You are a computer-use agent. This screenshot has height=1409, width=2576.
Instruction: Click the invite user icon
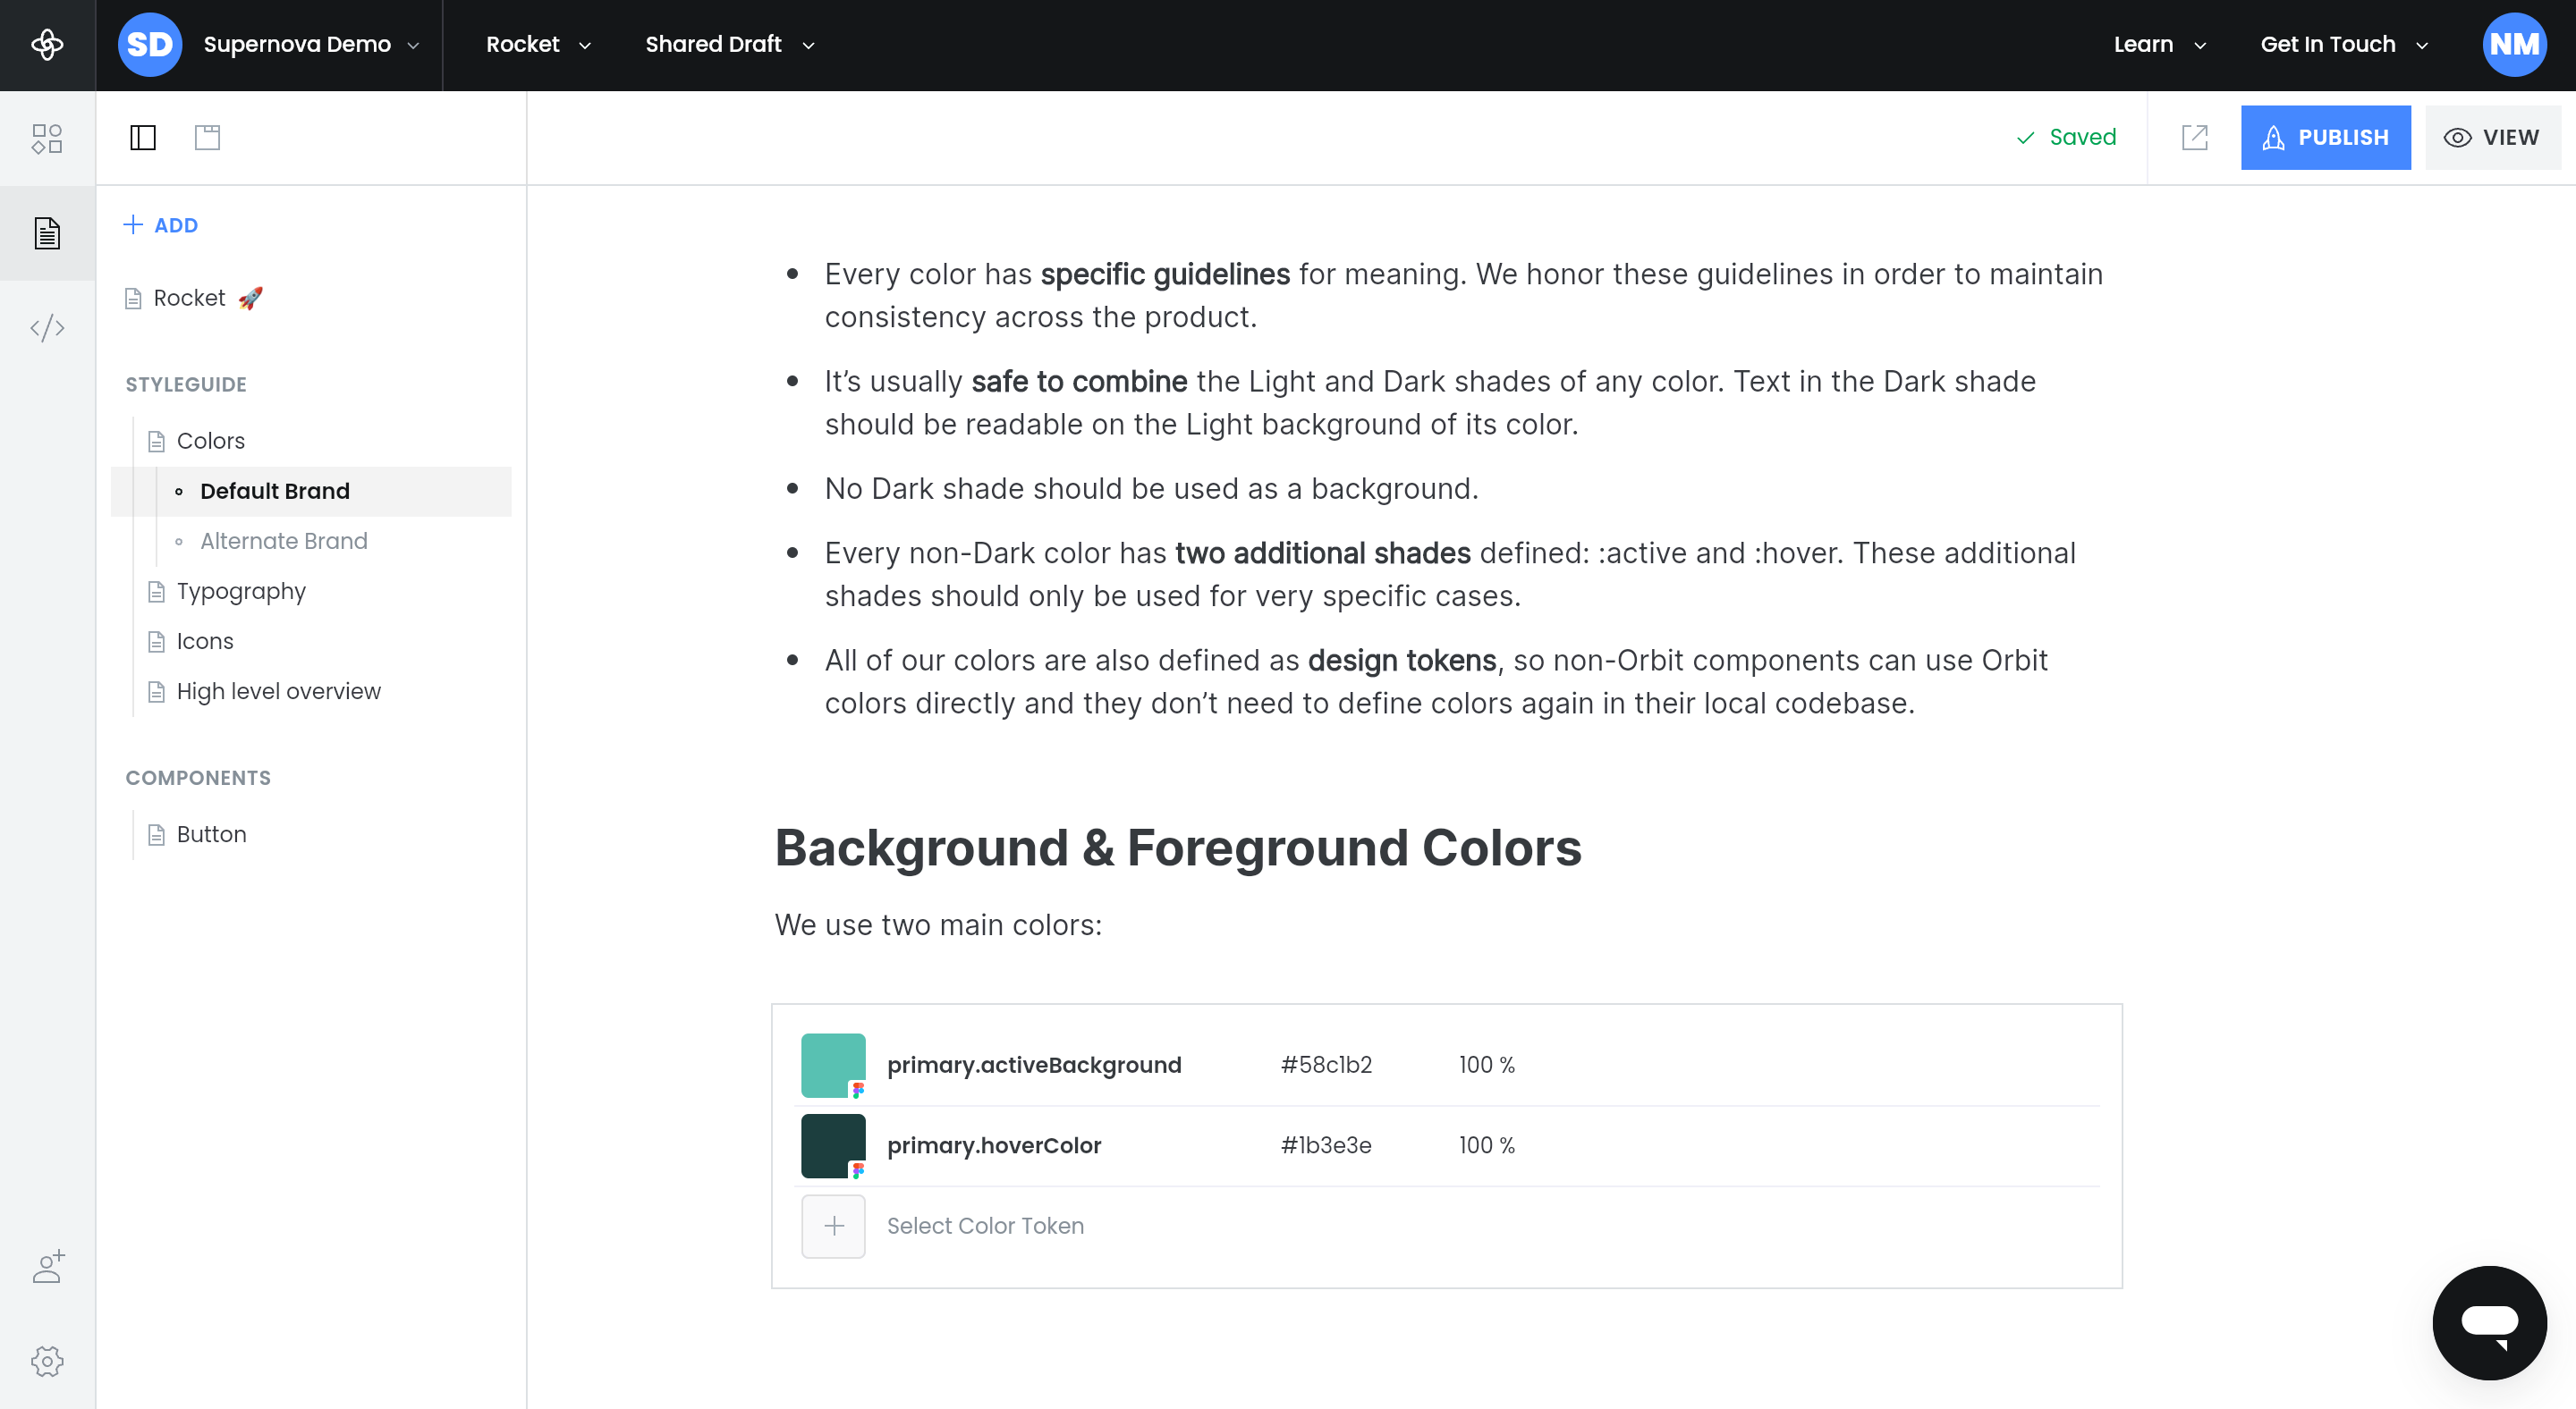[47, 1267]
